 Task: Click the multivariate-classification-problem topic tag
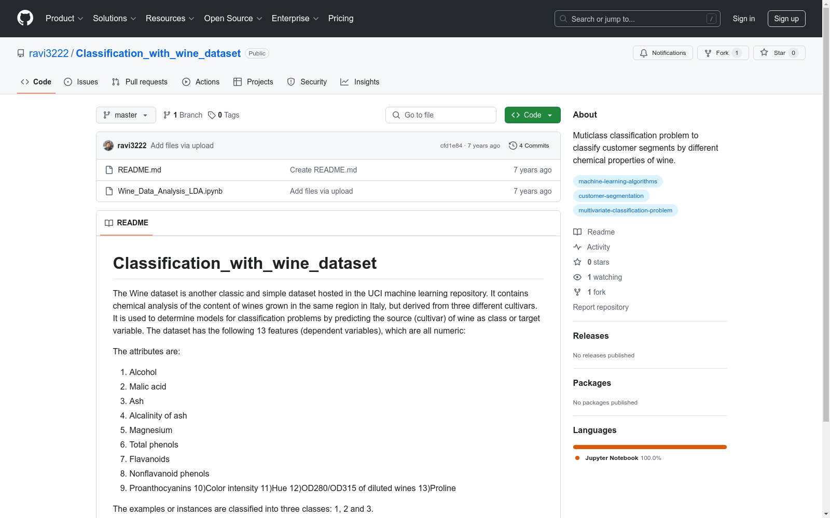click(x=625, y=210)
